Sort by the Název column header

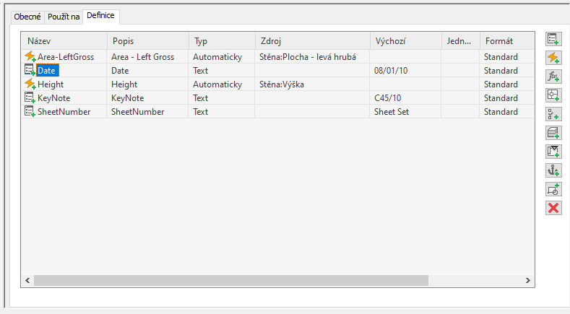coord(64,41)
